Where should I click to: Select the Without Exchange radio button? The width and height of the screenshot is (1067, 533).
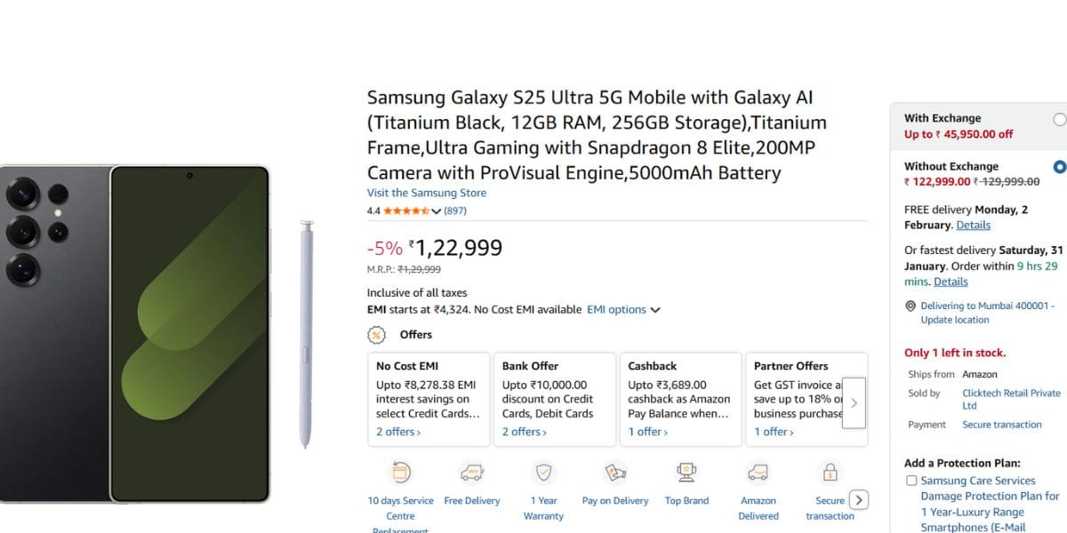coord(1061,166)
